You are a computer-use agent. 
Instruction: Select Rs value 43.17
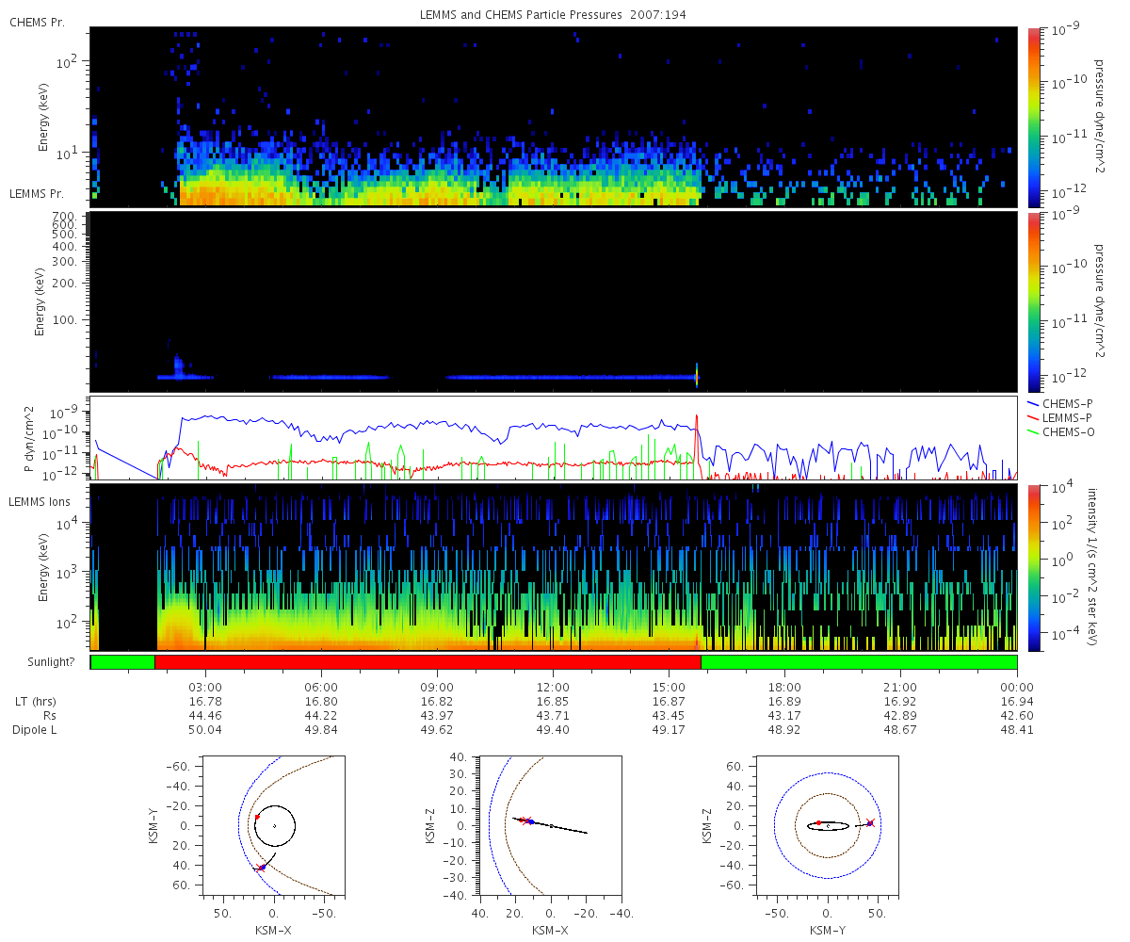784,716
